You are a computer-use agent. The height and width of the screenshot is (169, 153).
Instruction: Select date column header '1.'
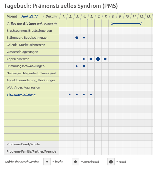tap(63, 16)
